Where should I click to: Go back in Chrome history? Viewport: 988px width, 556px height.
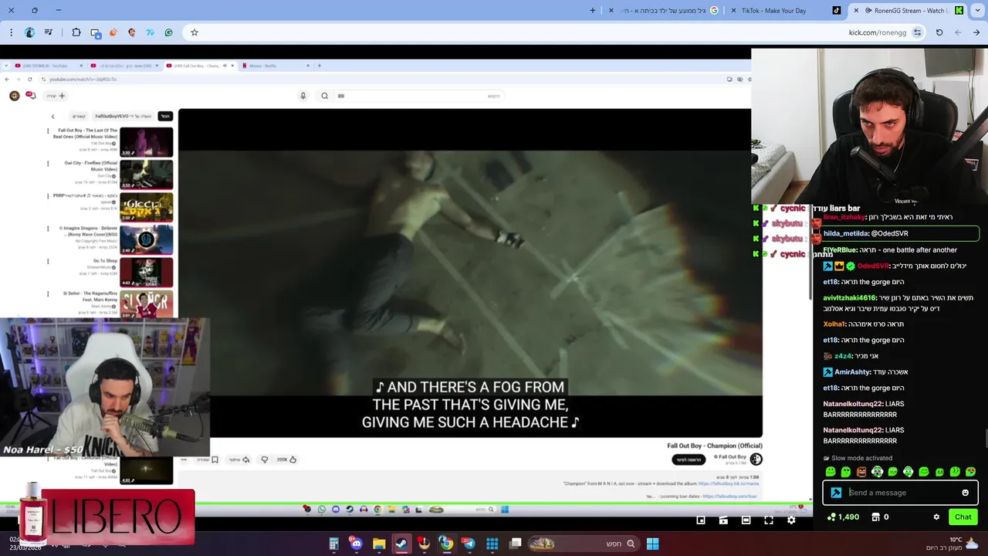click(x=976, y=32)
